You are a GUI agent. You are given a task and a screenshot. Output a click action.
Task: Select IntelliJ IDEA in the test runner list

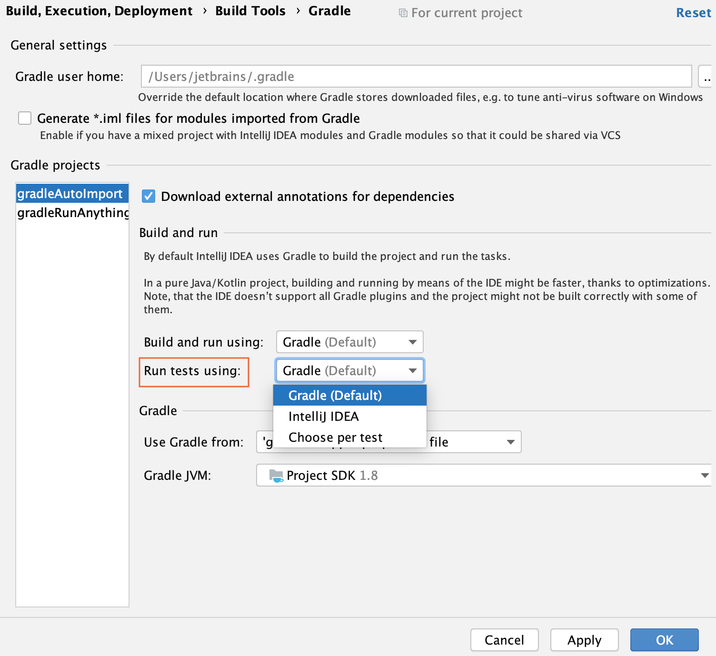(324, 416)
